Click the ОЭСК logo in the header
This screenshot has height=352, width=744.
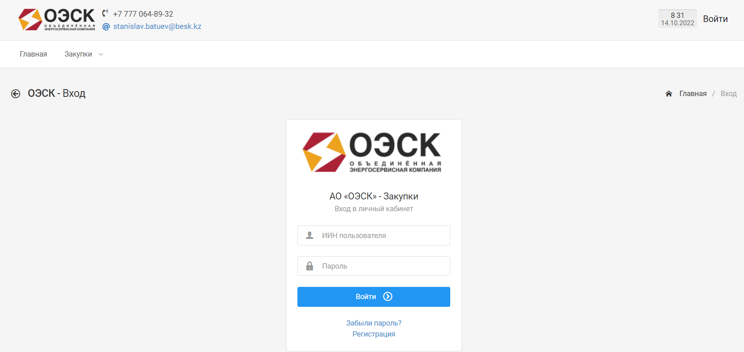pyautogui.click(x=57, y=20)
